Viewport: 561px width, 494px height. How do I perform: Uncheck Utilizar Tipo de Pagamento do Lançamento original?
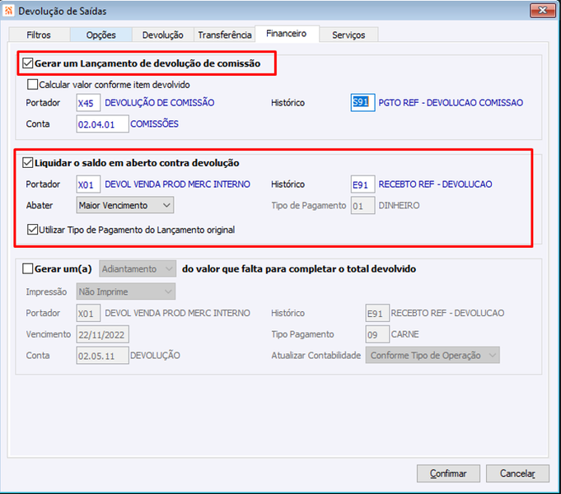pos(33,229)
